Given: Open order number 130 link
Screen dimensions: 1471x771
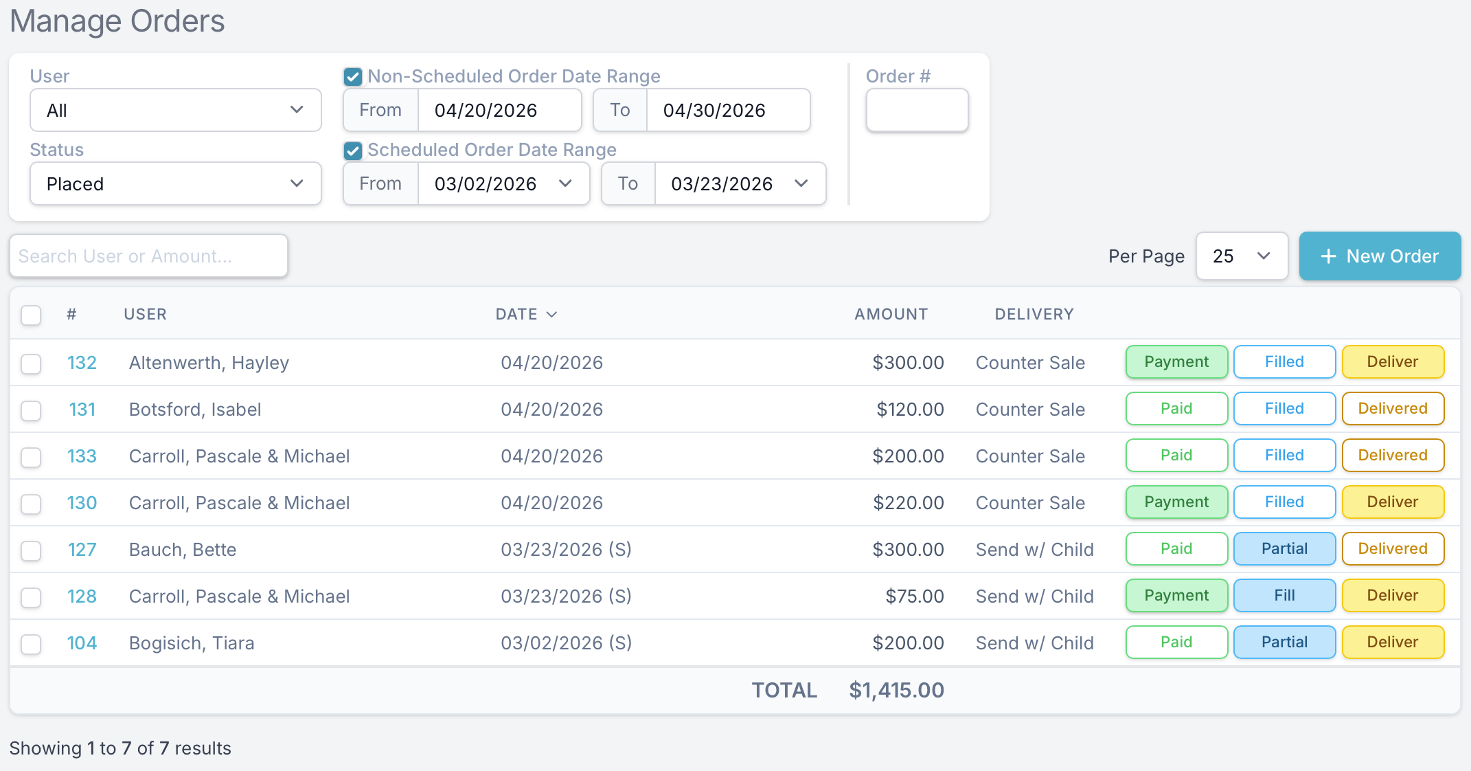Looking at the screenshot, I should [82, 503].
